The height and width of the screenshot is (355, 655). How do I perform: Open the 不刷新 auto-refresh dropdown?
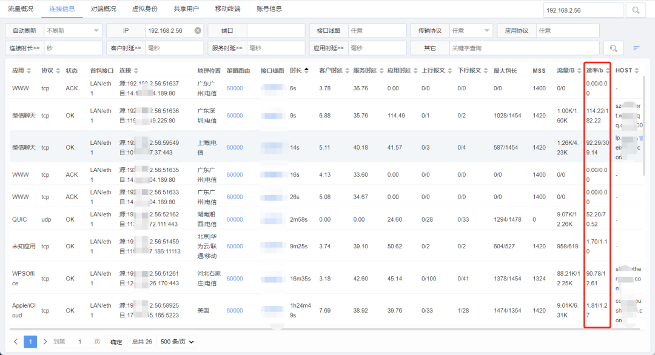click(x=72, y=30)
